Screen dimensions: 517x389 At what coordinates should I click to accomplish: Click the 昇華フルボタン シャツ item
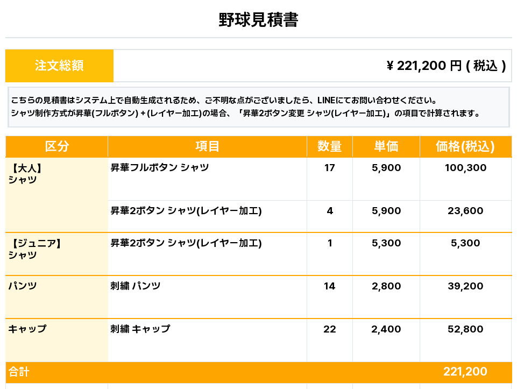160,168
